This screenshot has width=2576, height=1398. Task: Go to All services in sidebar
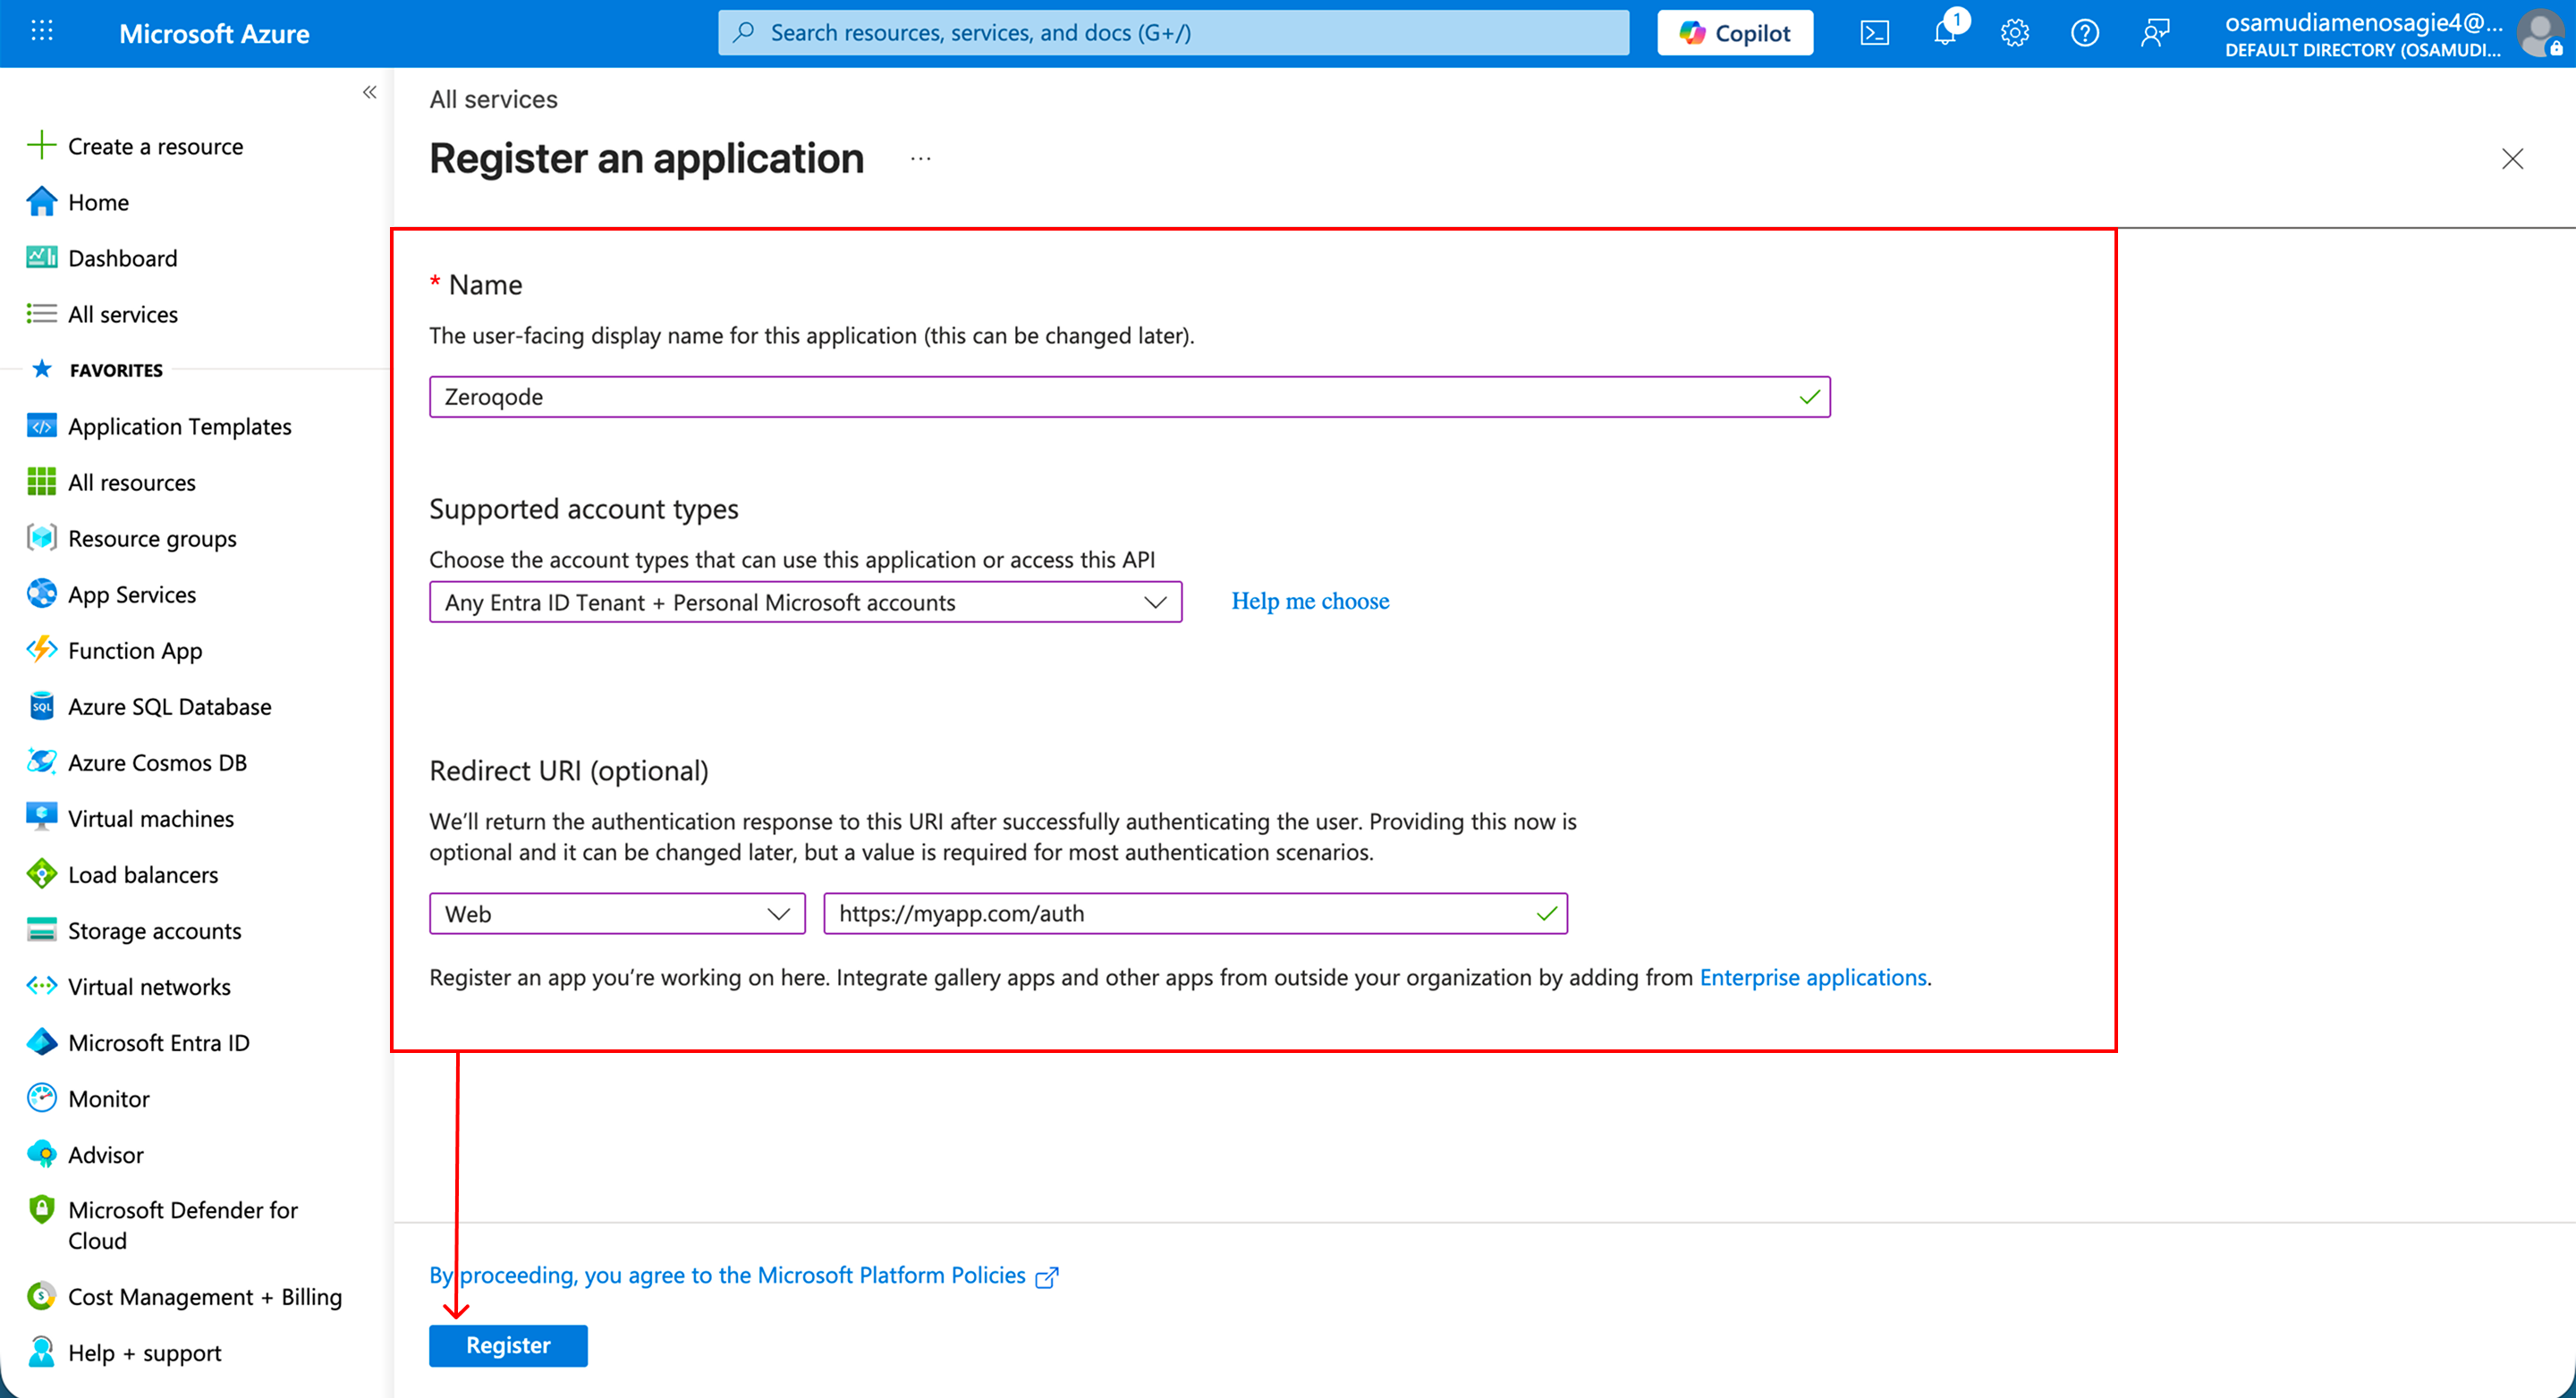click(x=123, y=314)
